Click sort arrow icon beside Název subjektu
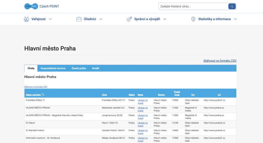This screenshot has width=263, height=143. (43, 95)
